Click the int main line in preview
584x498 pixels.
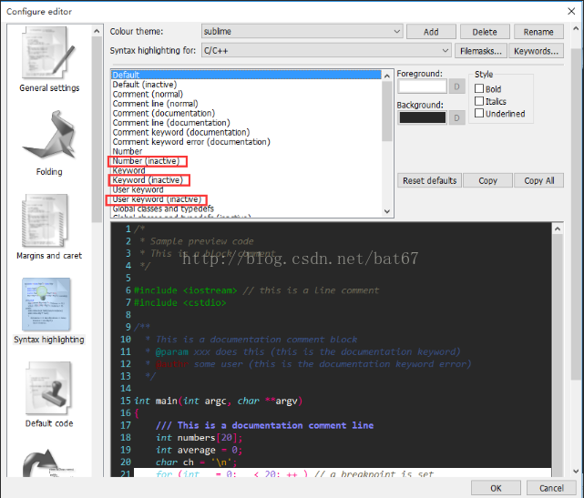[x=218, y=401]
